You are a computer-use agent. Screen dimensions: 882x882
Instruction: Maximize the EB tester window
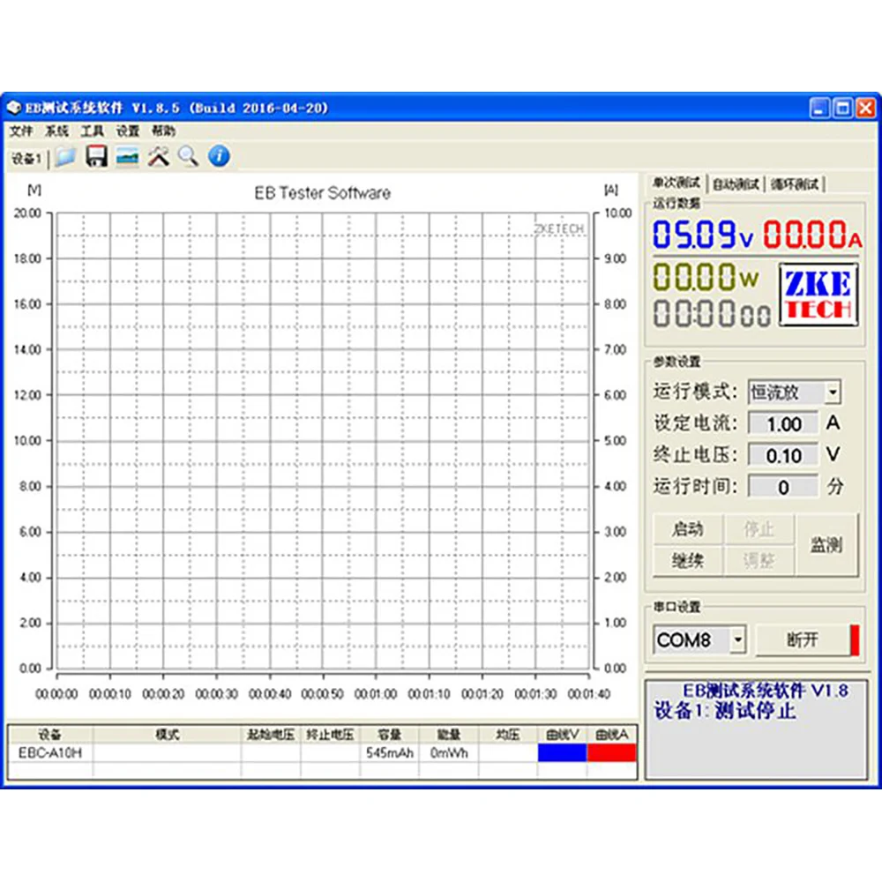pos(842,108)
